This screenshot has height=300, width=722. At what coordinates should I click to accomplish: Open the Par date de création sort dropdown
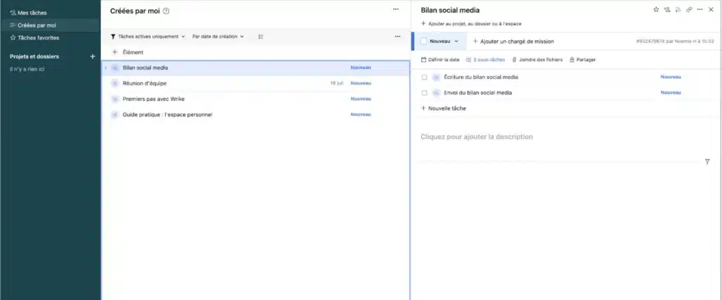218,36
